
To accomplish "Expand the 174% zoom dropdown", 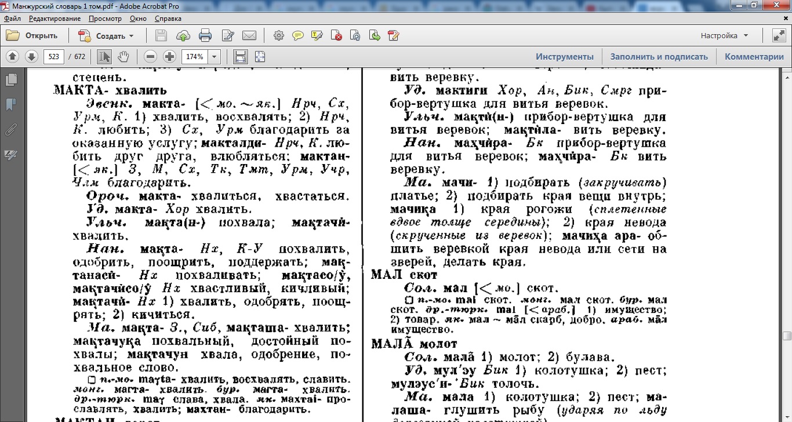I will (x=215, y=57).
